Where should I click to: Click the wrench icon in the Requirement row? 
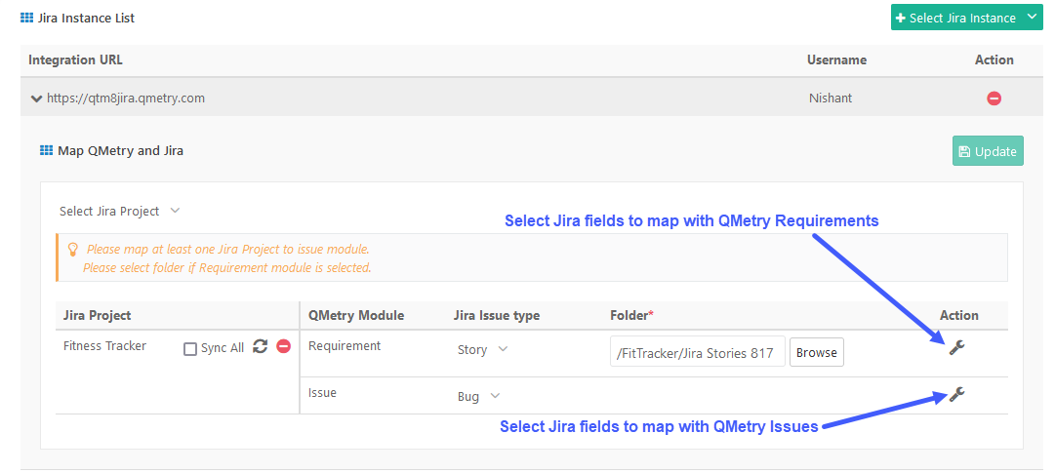coord(956,347)
